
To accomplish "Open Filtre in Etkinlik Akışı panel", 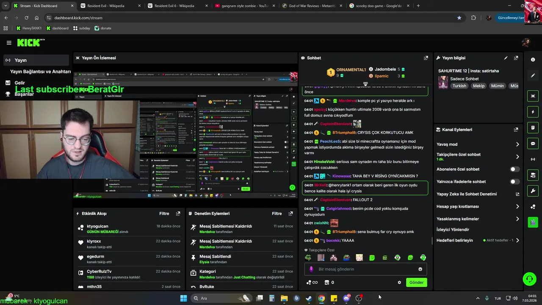I will click(x=164, y=213).
